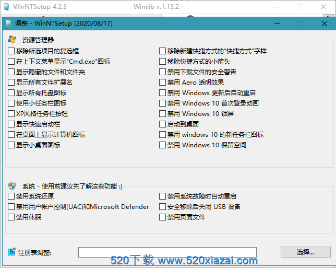Enable XP风格任务栏按钮 option
Viewport: 336px width, 268px height.
tap(11, 114)
